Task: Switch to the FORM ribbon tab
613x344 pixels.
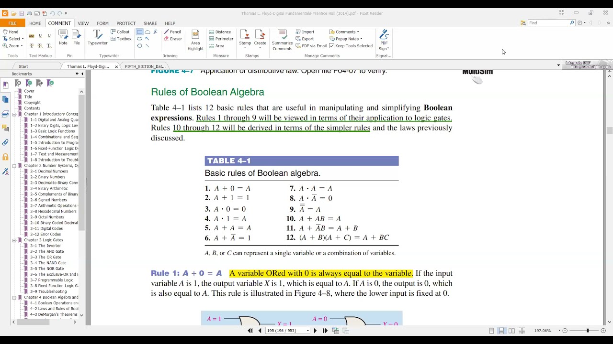Action: 102,23
